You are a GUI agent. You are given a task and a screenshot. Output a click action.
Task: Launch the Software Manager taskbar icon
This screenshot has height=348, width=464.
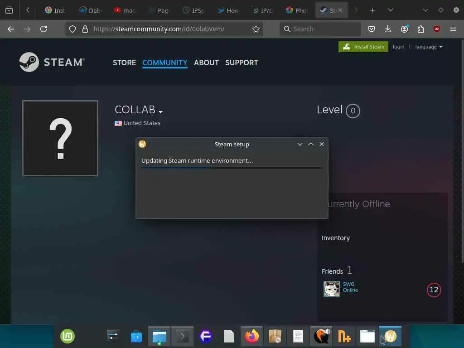point(136,337)
